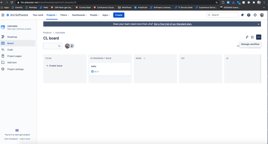
Task: Click the DONE column header
Action: point(138,58)
